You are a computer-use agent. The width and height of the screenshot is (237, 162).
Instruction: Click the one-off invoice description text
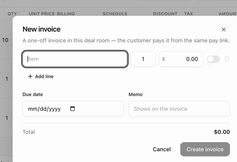(x=126, y=41)
